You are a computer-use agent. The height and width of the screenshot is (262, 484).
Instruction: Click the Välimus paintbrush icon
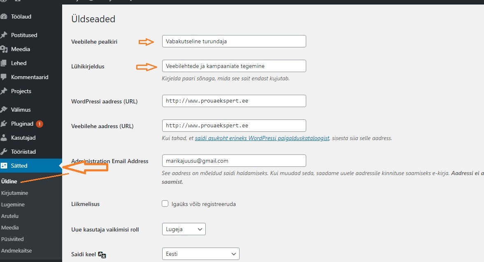pos(4,110)
